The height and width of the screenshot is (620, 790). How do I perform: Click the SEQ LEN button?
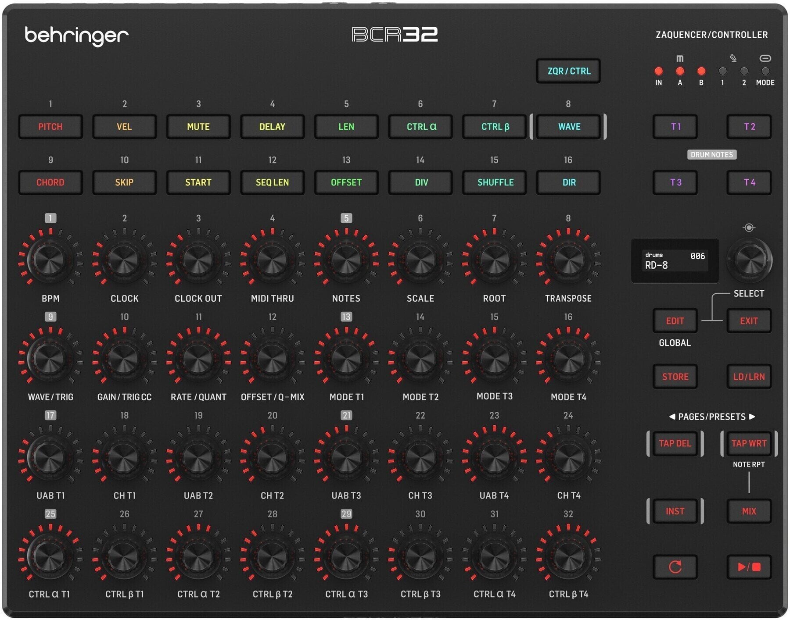tap(272, 182)
